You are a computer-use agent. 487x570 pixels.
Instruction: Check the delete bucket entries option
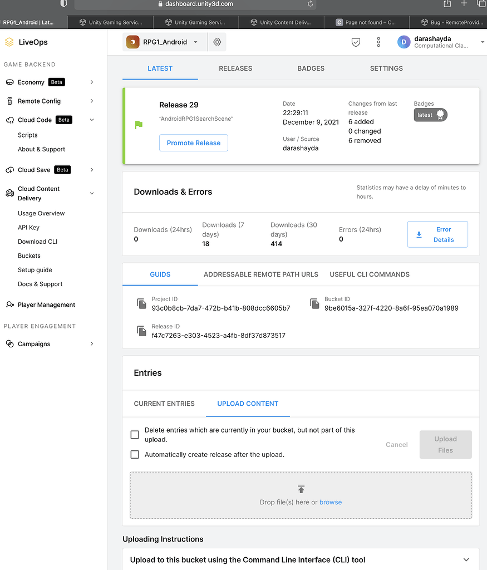click(x=134, y=434)
